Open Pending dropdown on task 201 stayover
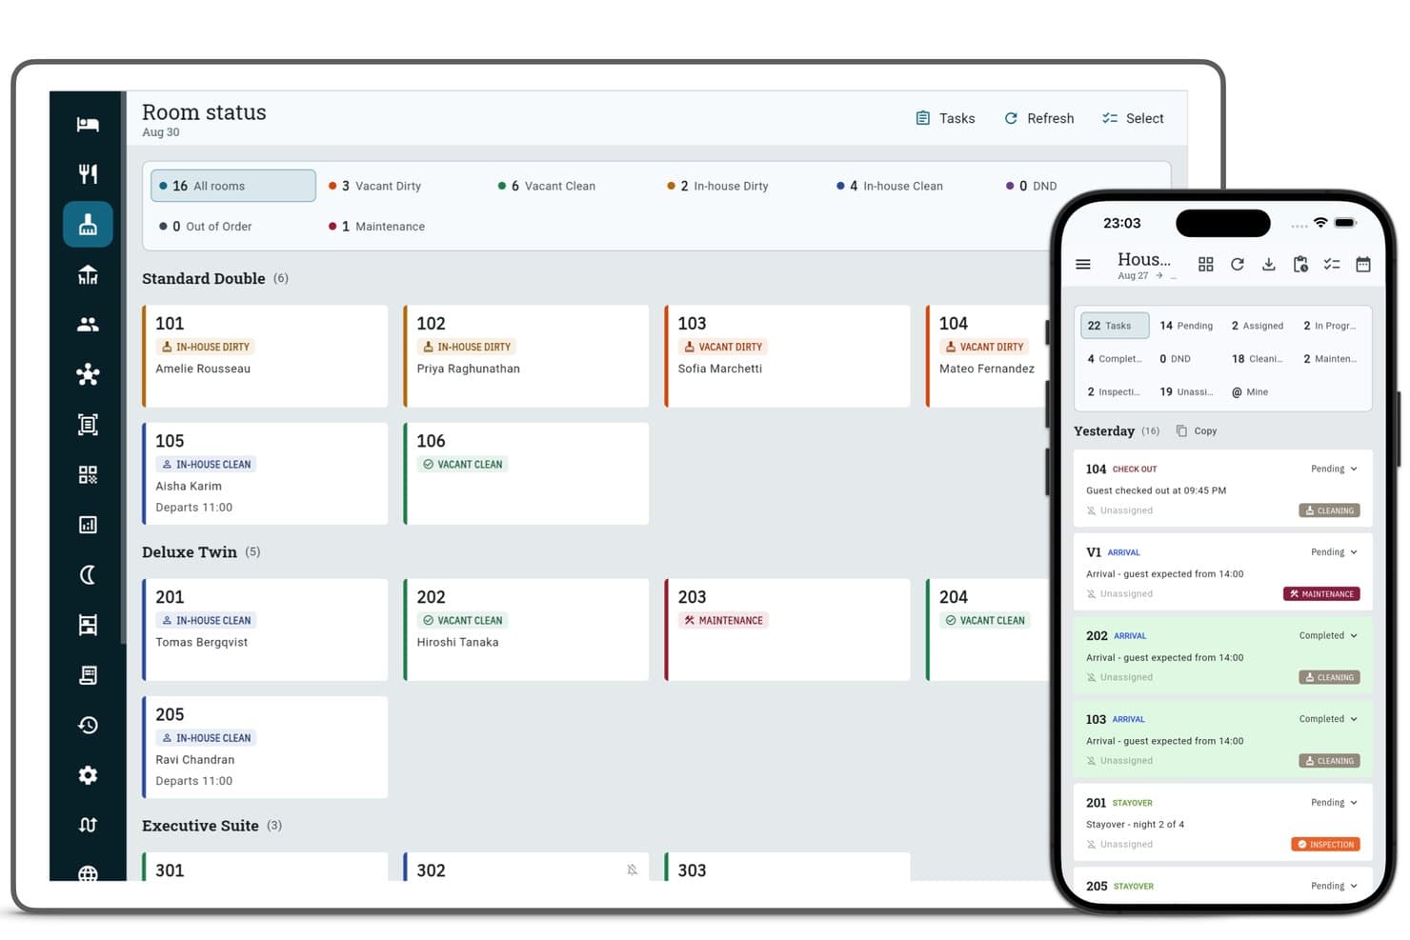The height and width of the screenshot is (940, 1410). click(1334, 802)
